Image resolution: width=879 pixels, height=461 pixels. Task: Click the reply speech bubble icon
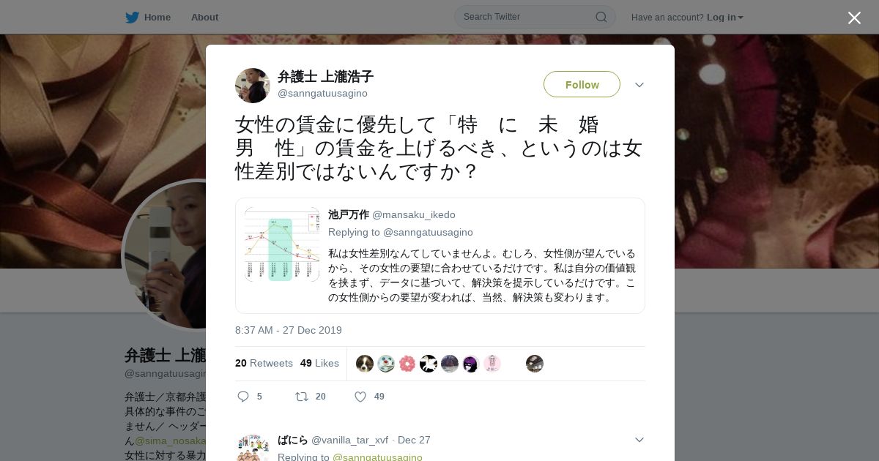(243, 397)
